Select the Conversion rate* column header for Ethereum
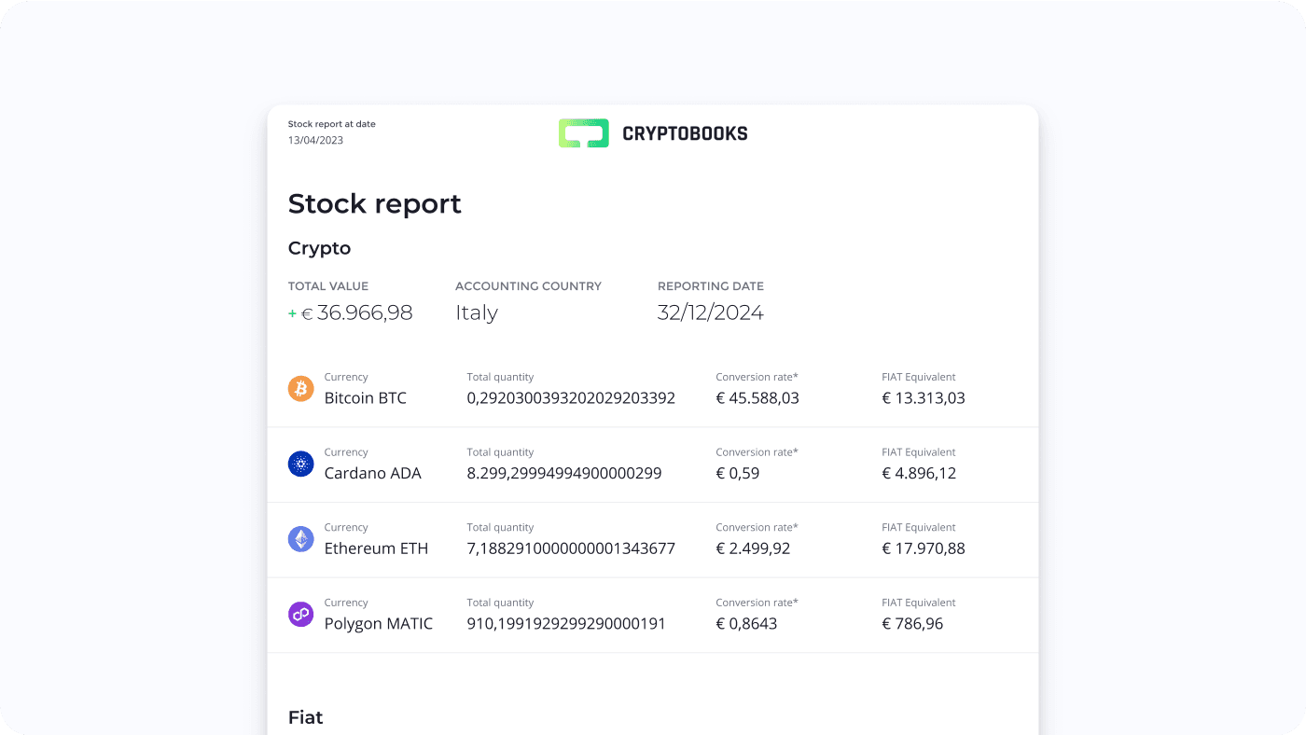This screenshot has width=1306, height=735. point(757,527)
